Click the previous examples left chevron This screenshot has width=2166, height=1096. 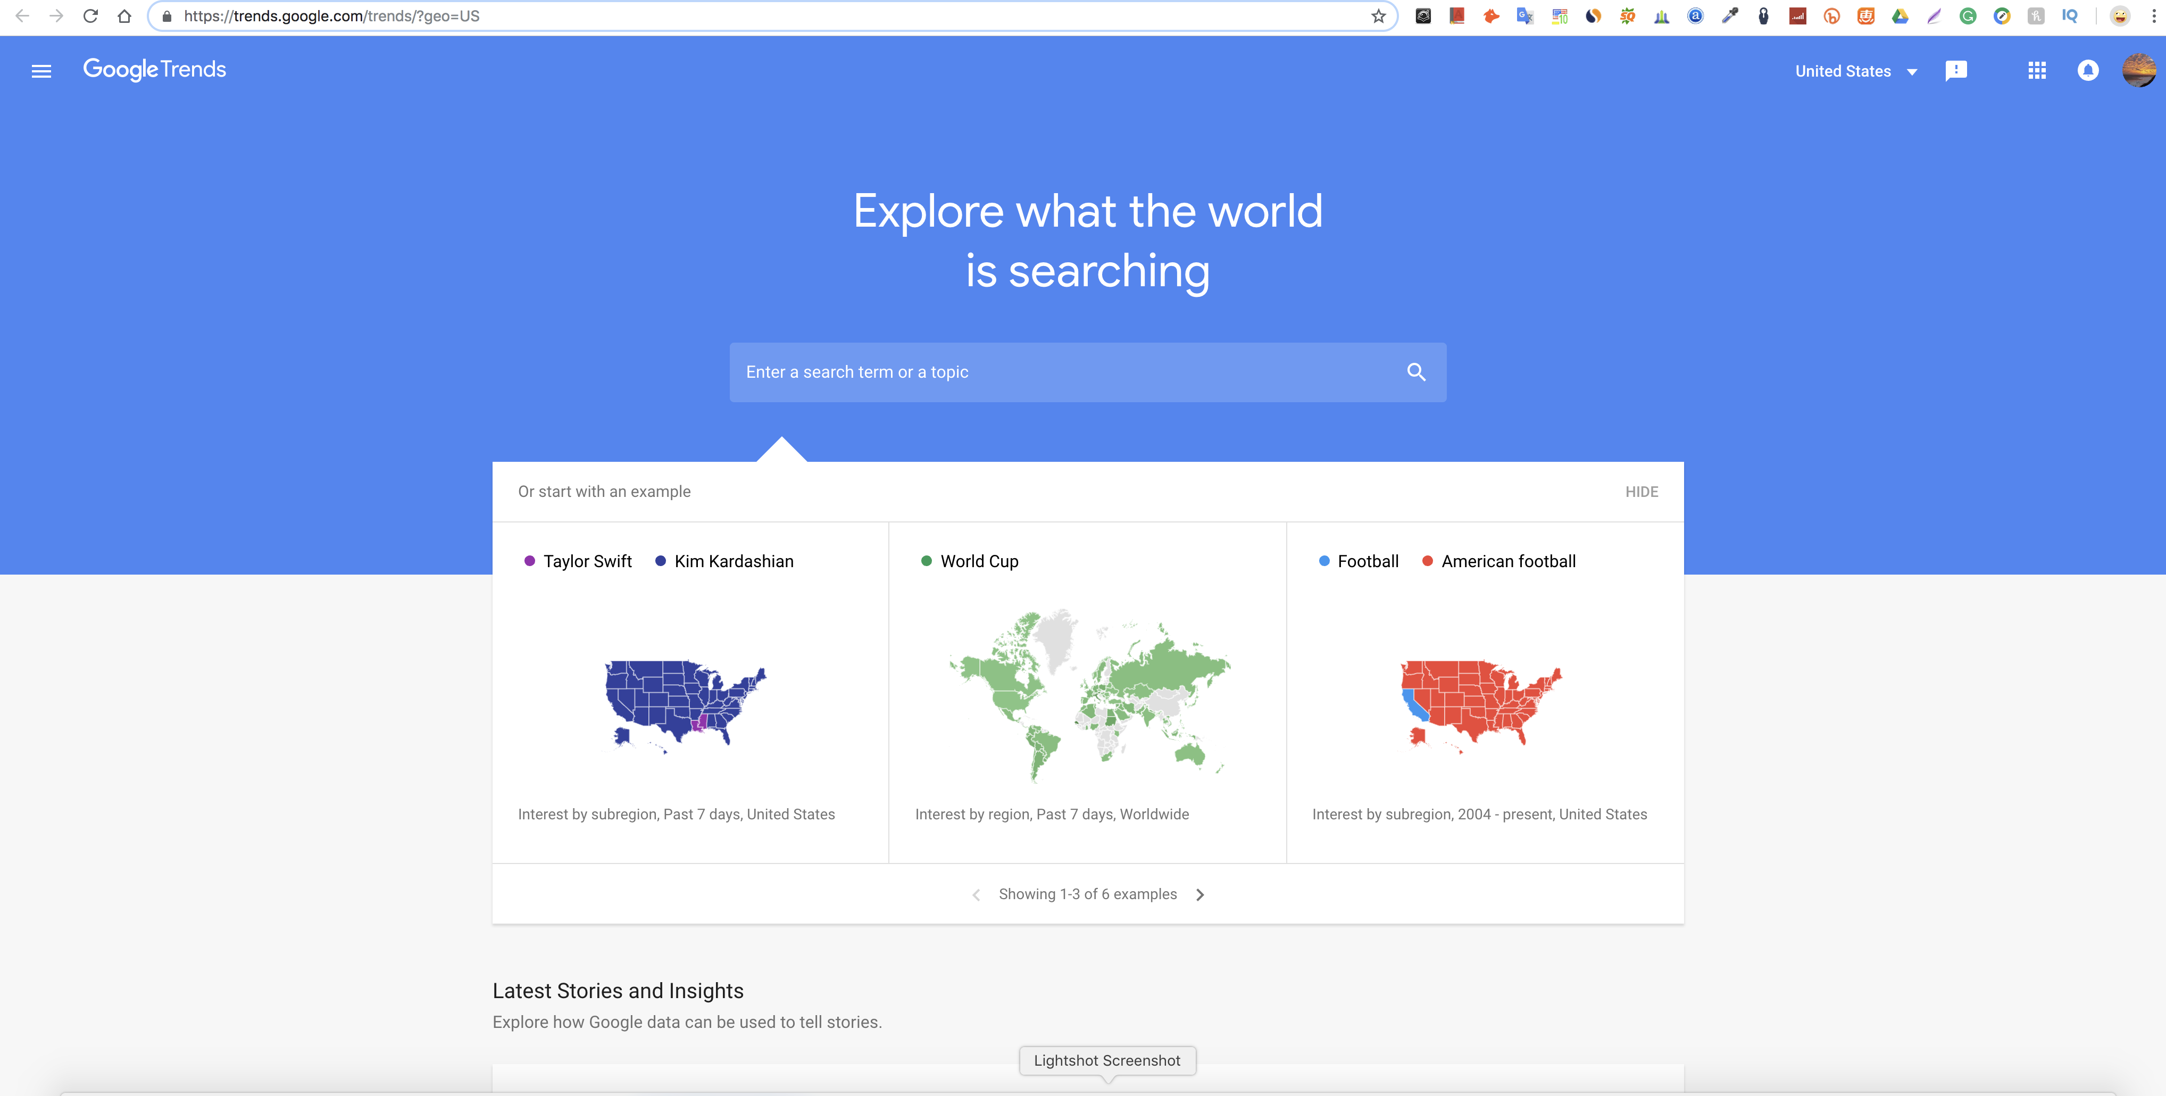(976, 895)
